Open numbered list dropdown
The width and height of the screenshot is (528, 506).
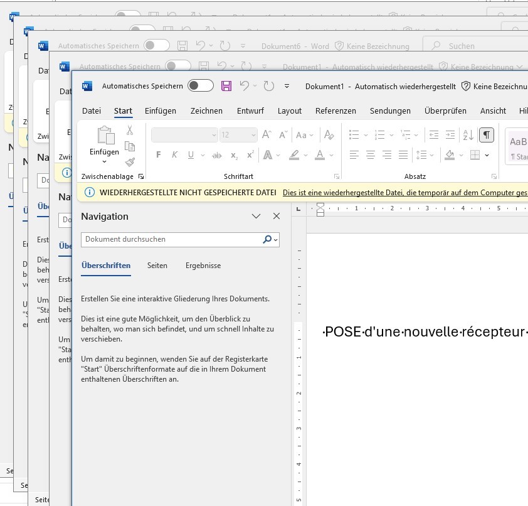click(392, 135)
